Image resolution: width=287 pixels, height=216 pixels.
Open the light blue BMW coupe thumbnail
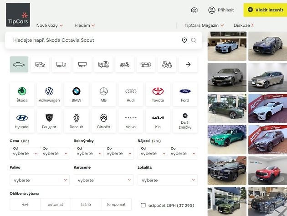227,46
